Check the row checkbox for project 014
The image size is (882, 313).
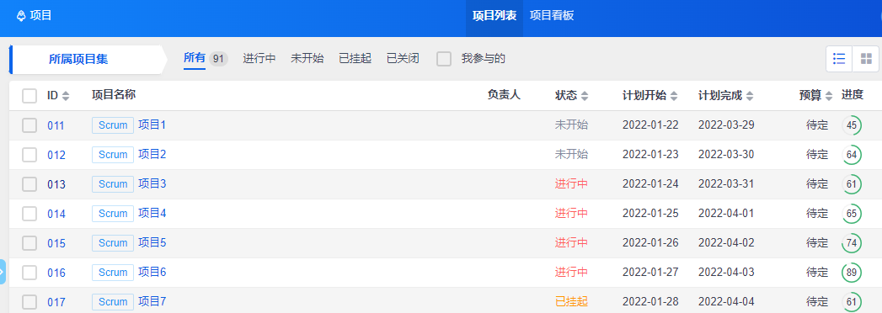(x=29, y=214)
